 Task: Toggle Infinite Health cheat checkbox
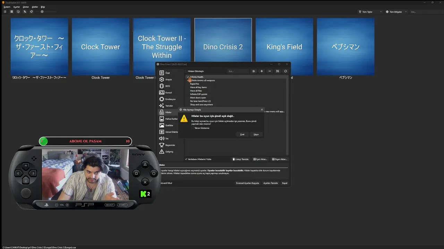pyautogui.click(x=188, y=77)
